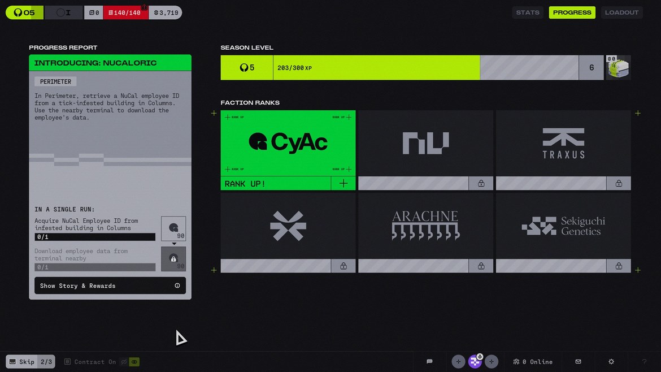Open the mail inbox envelope icon
The height and width of the screenshot is (372, 661).
(578, 362)
